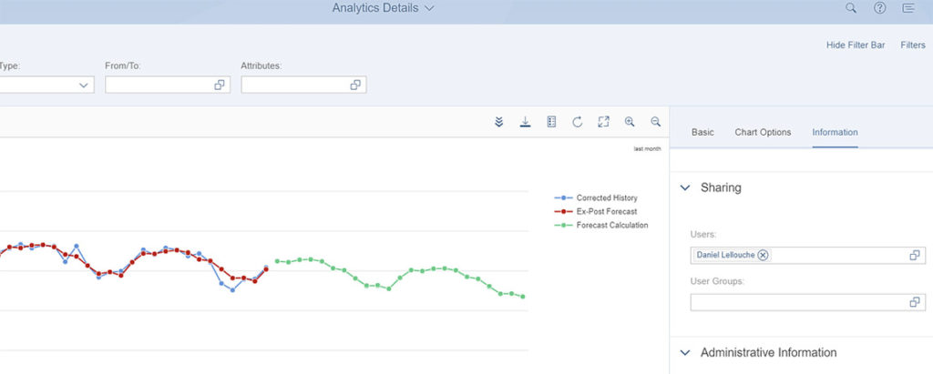Zoom out of the chart
Screen dimensions: 933x374
655,122
